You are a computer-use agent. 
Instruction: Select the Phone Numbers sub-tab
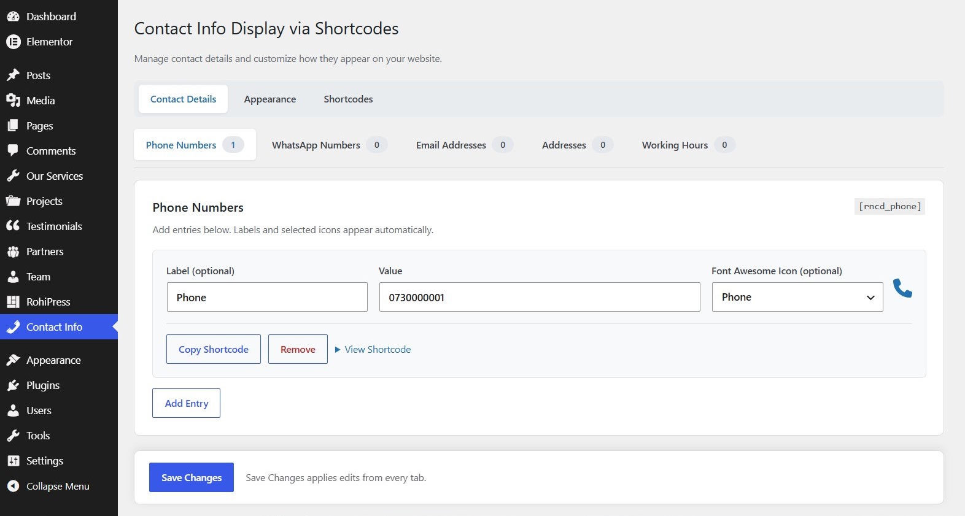[195, 145]
